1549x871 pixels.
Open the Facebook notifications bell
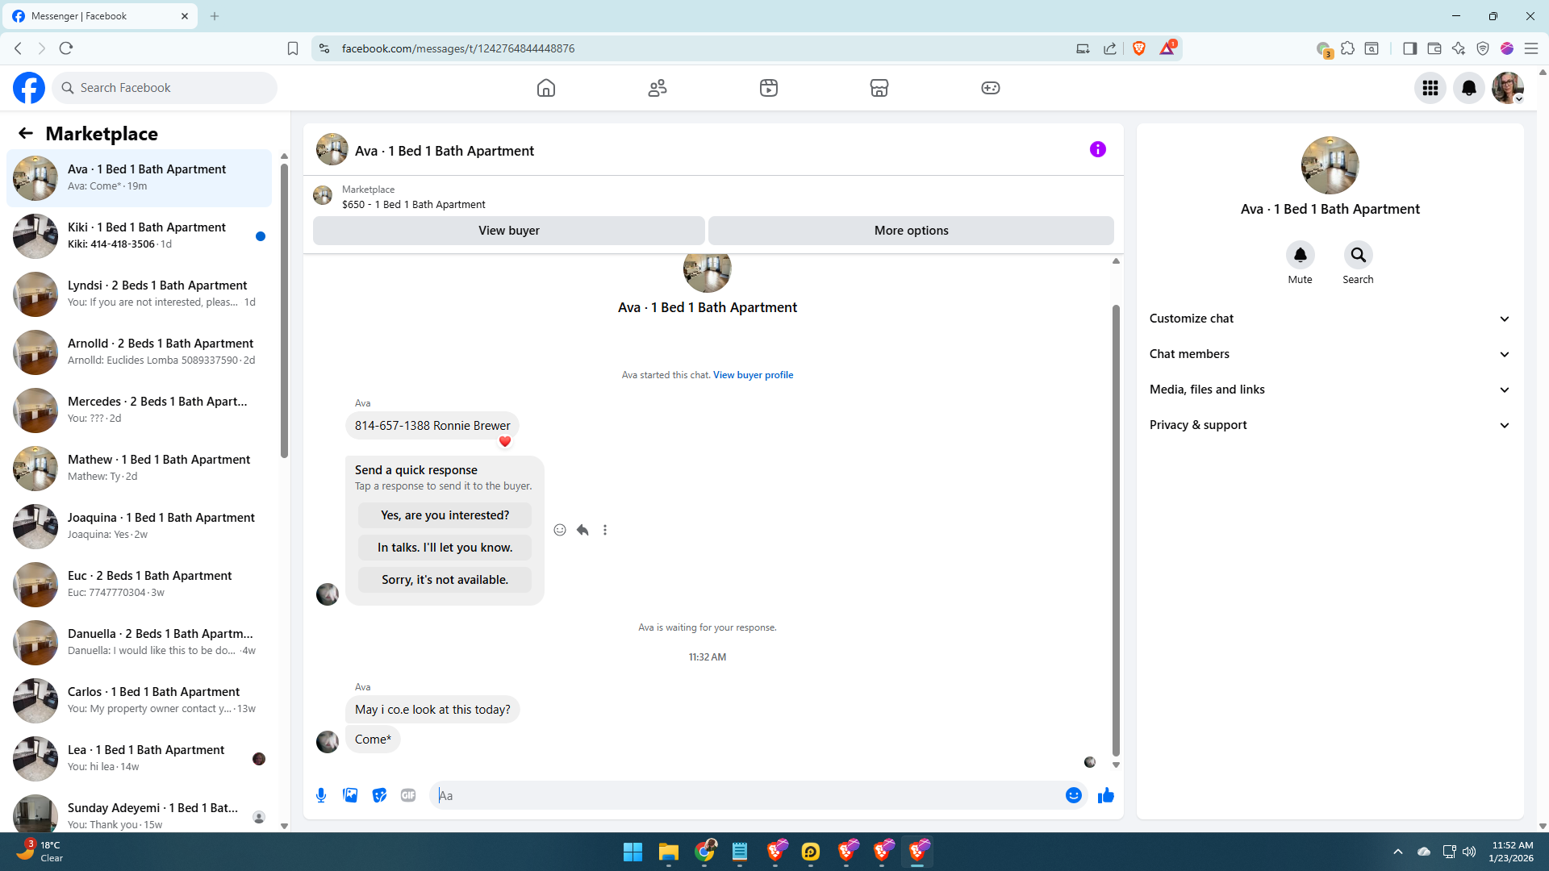pyautogui.click(x=1468, y=88)
